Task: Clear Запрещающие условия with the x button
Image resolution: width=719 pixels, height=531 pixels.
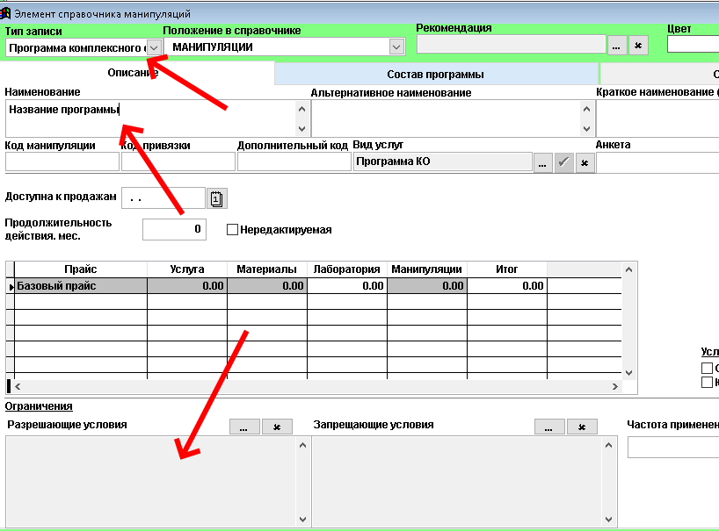Action: pyautogui.click(x=581, y=427)
